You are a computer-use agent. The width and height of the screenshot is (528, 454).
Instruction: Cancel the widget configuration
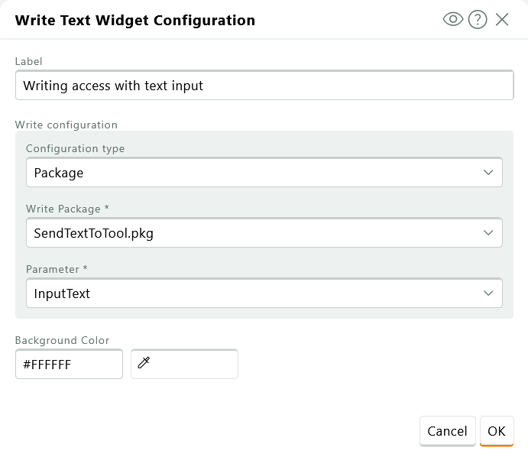point(447,431)
